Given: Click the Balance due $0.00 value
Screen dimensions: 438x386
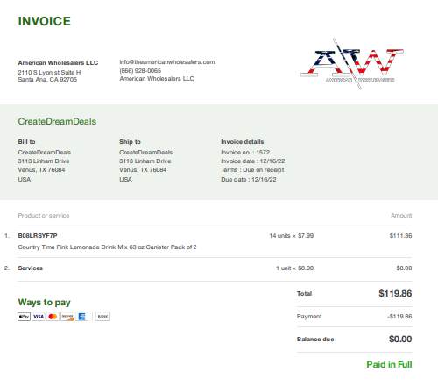Looking at the screenshot, I should [400, 339].
